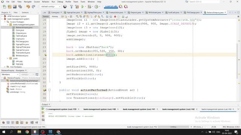The image size is (241, 135).
Task: Open the Refactor menu
Action: point(46,1)
